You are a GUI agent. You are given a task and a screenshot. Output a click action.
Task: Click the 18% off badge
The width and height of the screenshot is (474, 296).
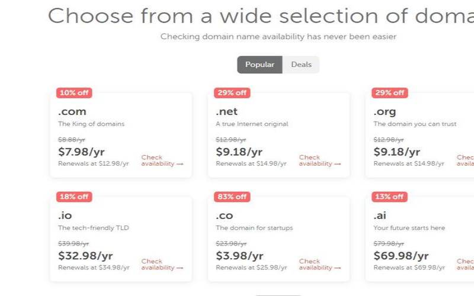tap(74, 197)
